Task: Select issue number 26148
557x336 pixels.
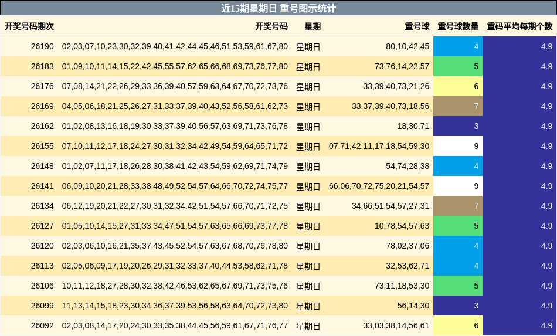Action: tap(42, 166)
